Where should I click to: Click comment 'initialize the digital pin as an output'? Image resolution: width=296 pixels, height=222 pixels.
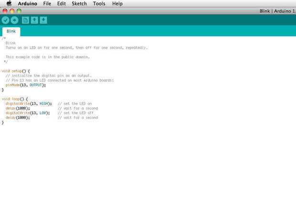(49, 76)
